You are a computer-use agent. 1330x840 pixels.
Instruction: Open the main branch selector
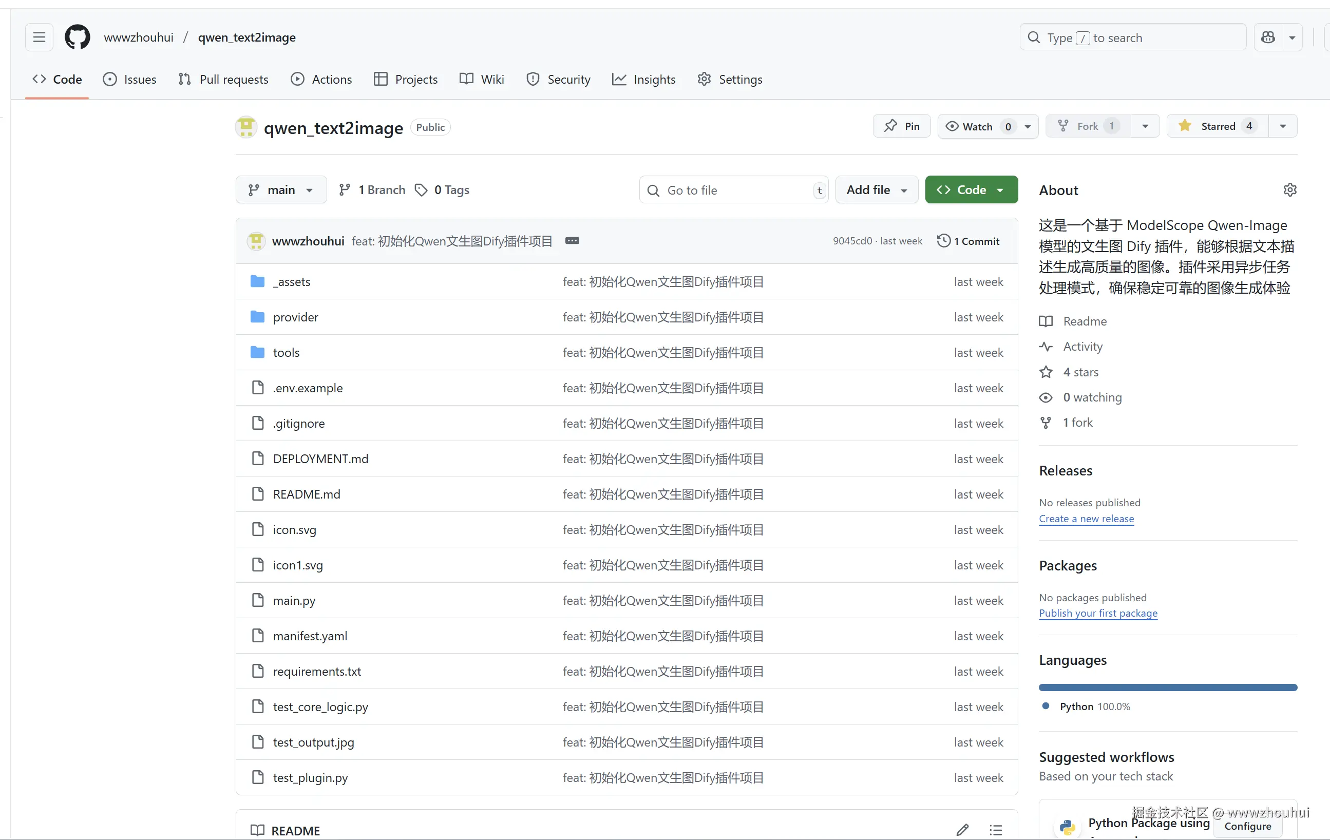pos(280,190)
